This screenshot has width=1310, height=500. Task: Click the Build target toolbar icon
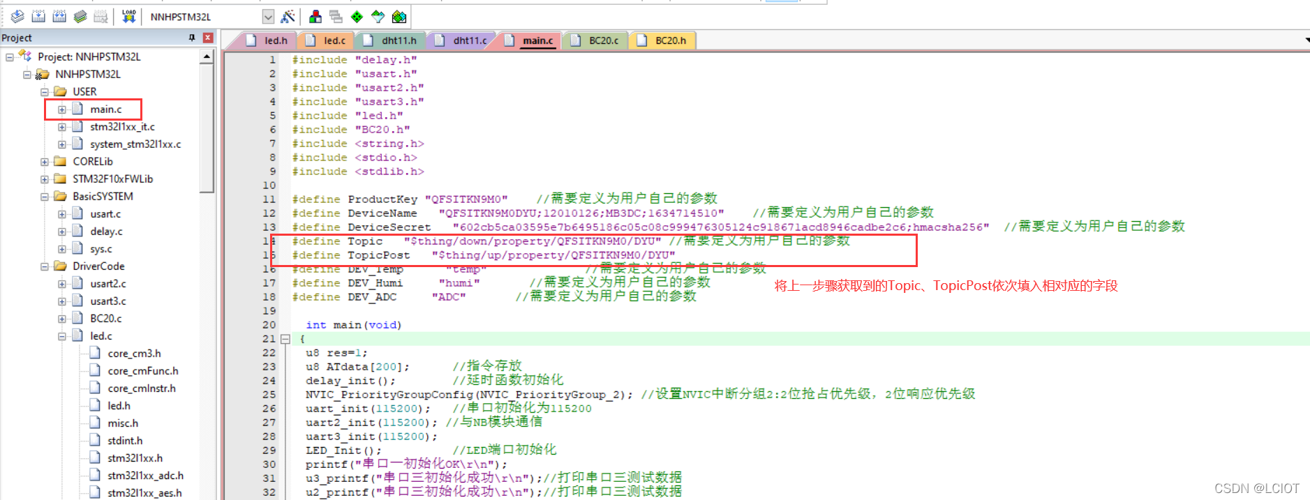point(38,16)
